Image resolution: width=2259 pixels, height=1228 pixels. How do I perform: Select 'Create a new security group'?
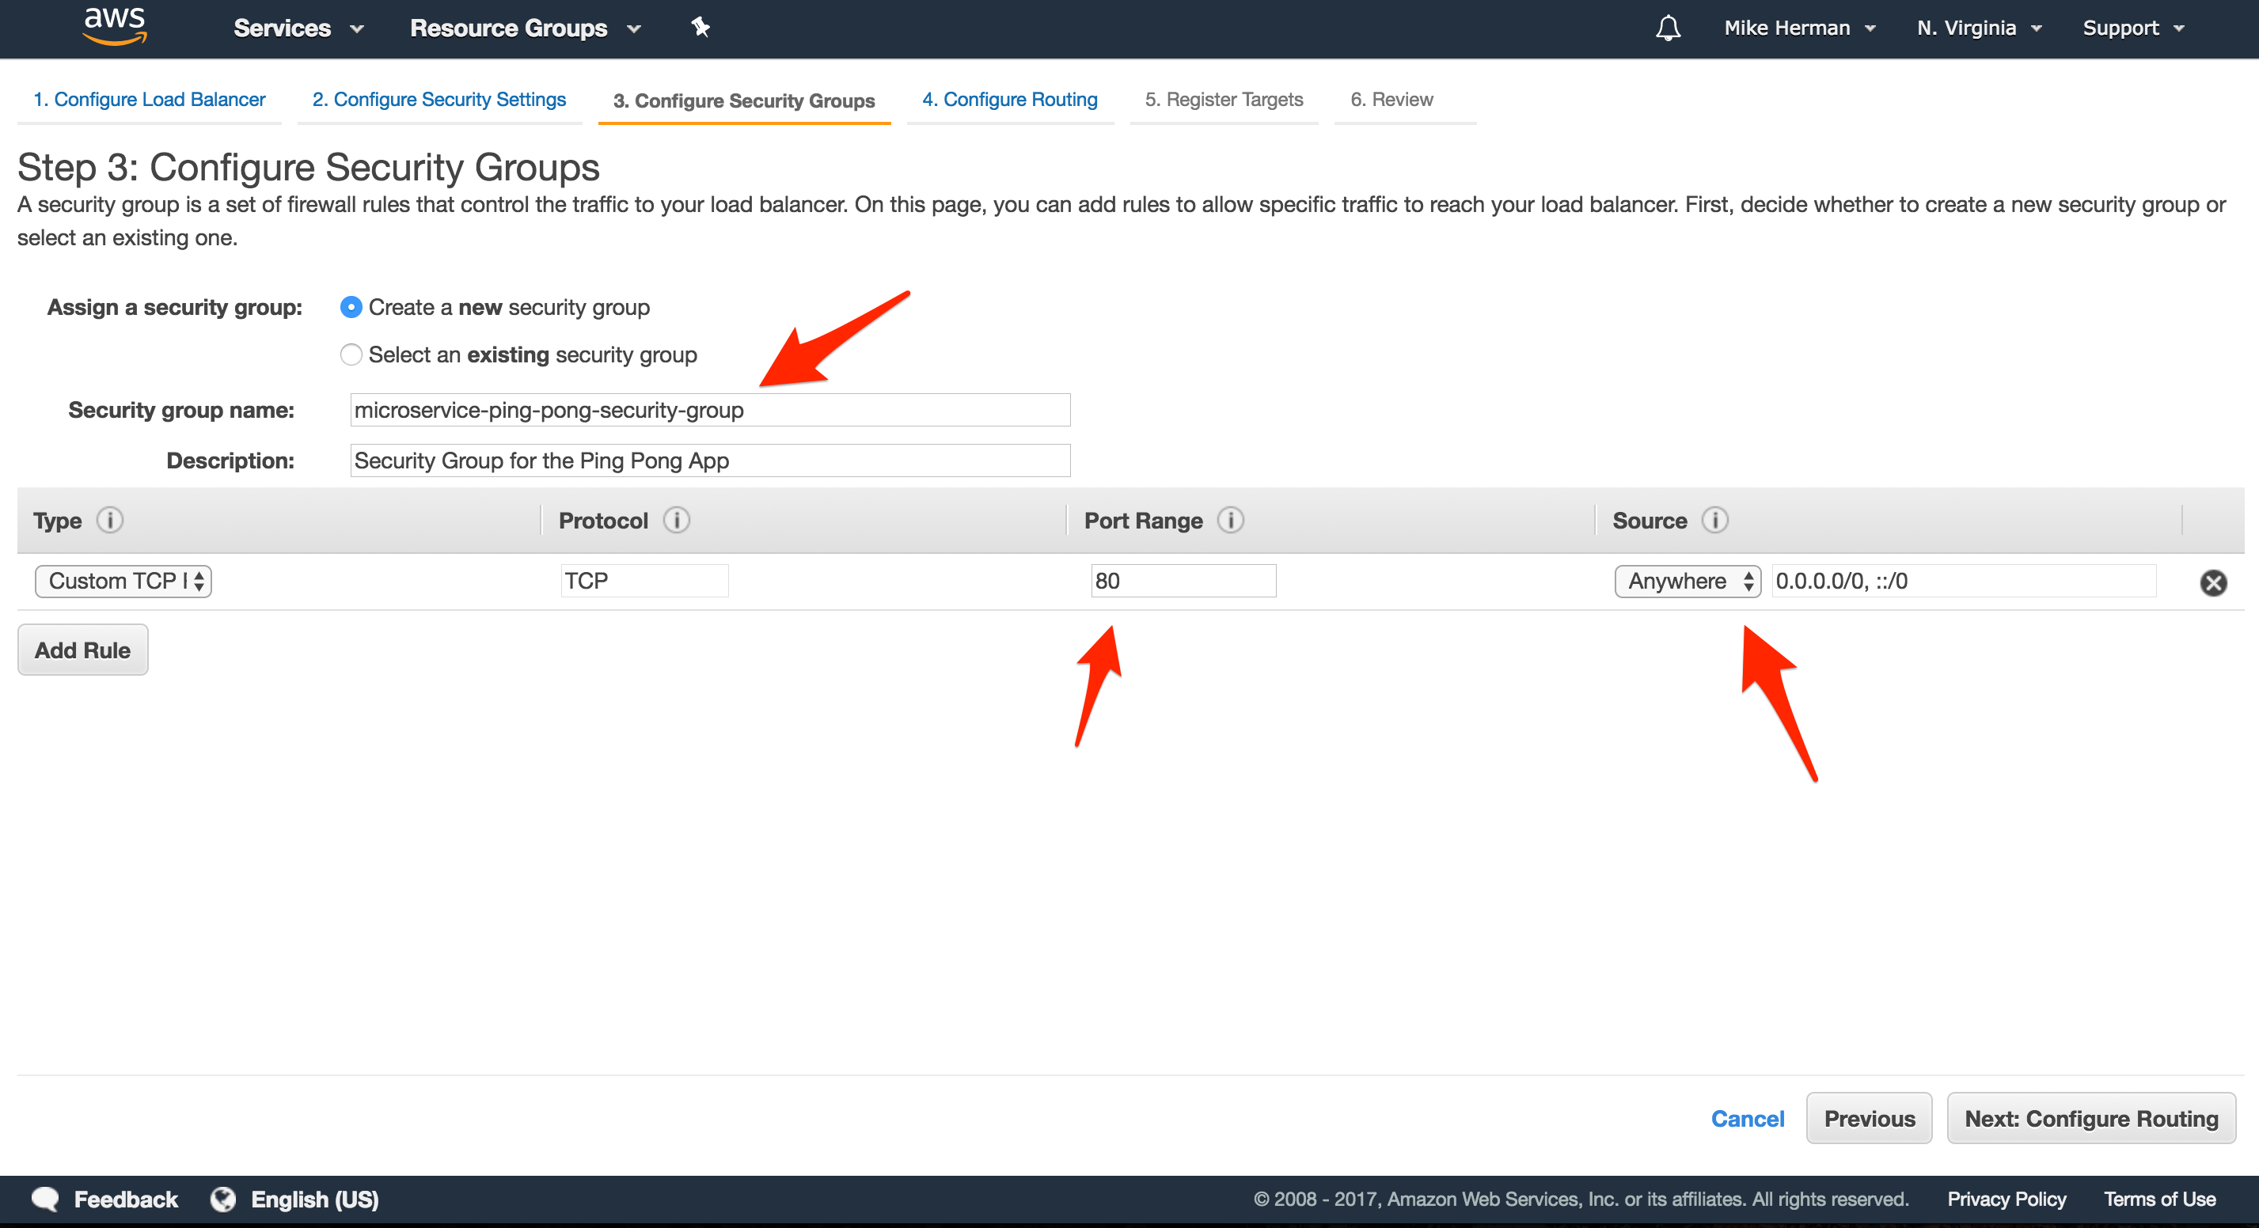[351, 307]
